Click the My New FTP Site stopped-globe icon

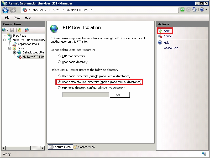pyautogui.click(x=19, y=57)
